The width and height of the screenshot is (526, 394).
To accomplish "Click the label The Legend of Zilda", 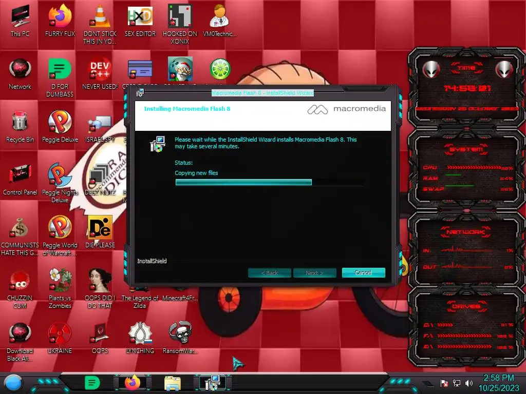I will tap(140, 302).
